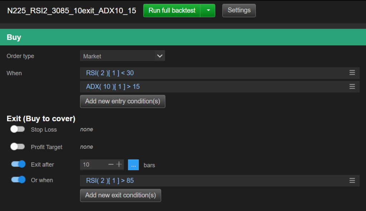
Task: Decrease Exit after bars with minus icon
Action: (x=111, y=165)
